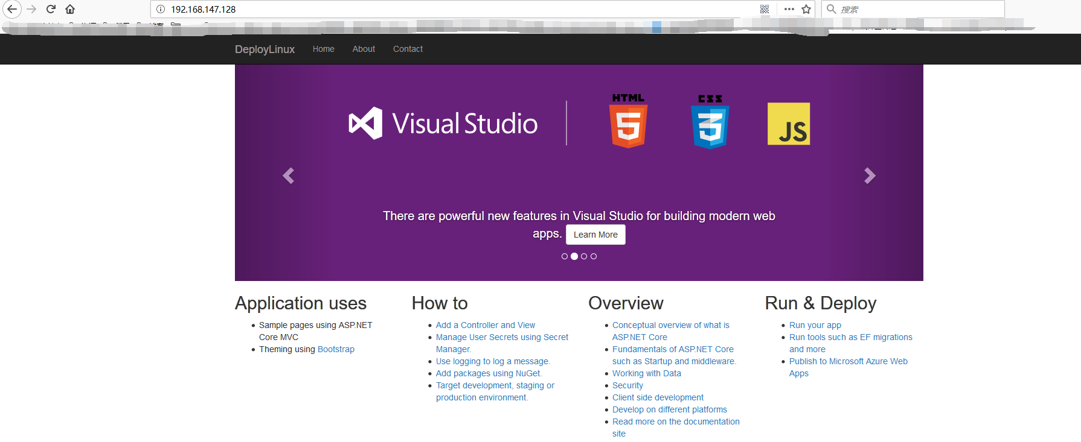Focus the browser search box

click(x=913, y=9)
